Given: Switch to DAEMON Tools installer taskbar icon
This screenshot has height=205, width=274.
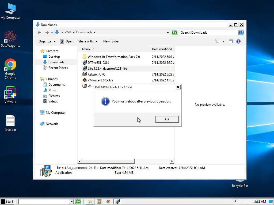Looking at the screenshot, I should (x=117, y=202).
